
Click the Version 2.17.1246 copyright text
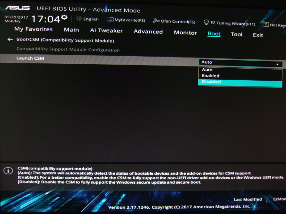(179, 207)
